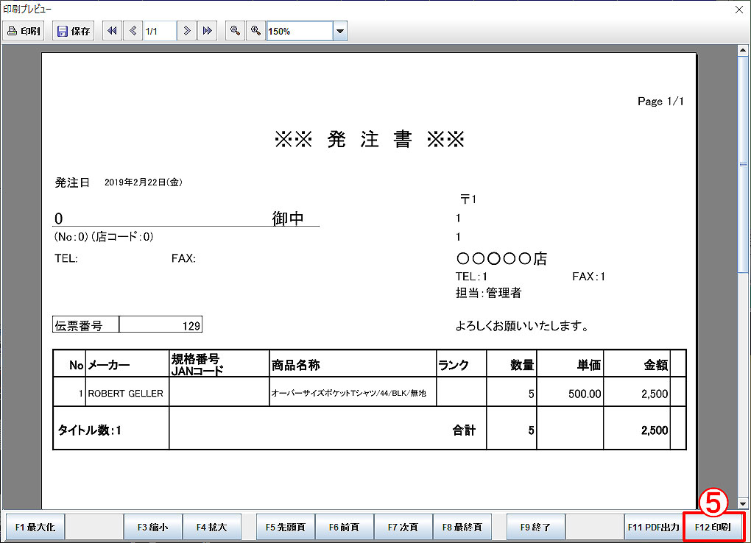The width and height of the screenshot is (751, 543).
Task: Click the 担当:管理者 text
Action: point(489,293)
